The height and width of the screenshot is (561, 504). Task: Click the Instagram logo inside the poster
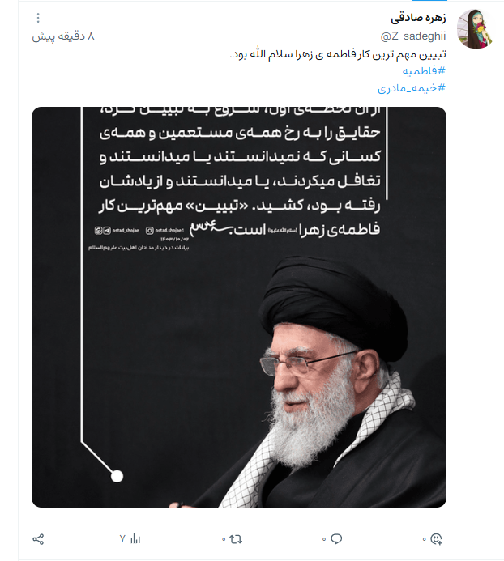(149, 231)
